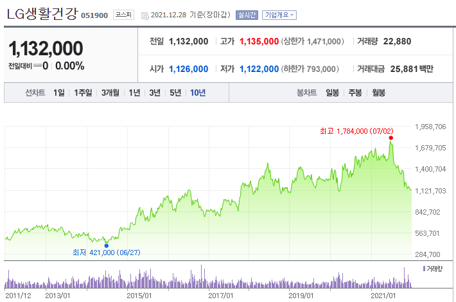Click the 최저 421,000 (06/27) label
The width and height of the screenshot is (456, 302).
107,253
